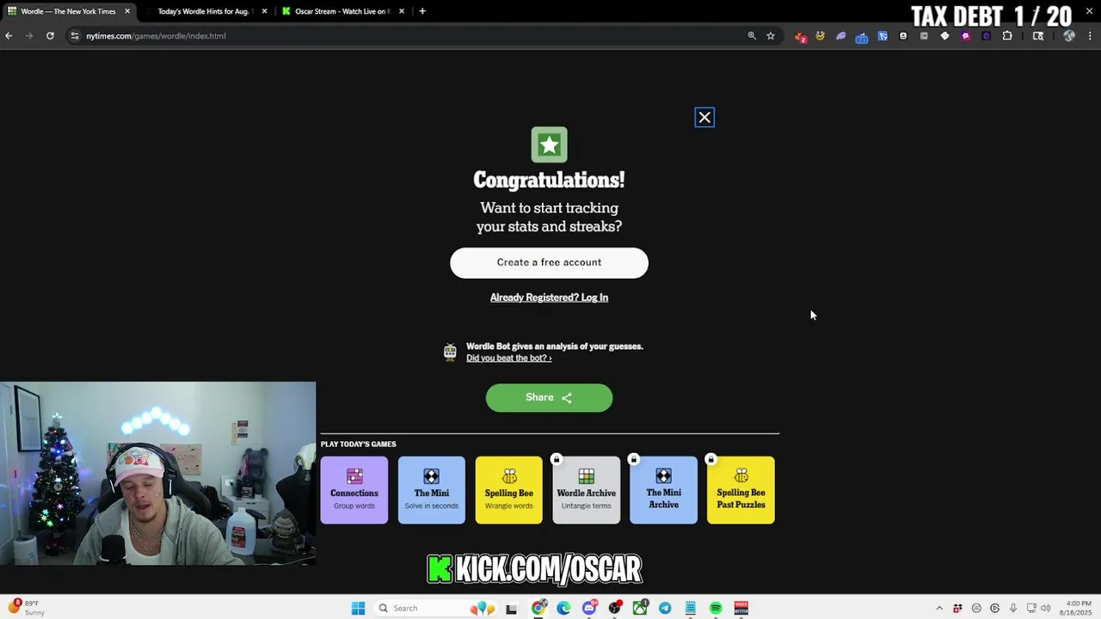Click the green star badge icon
This screenshot has width=1101, height=619.
coord(549,144)
